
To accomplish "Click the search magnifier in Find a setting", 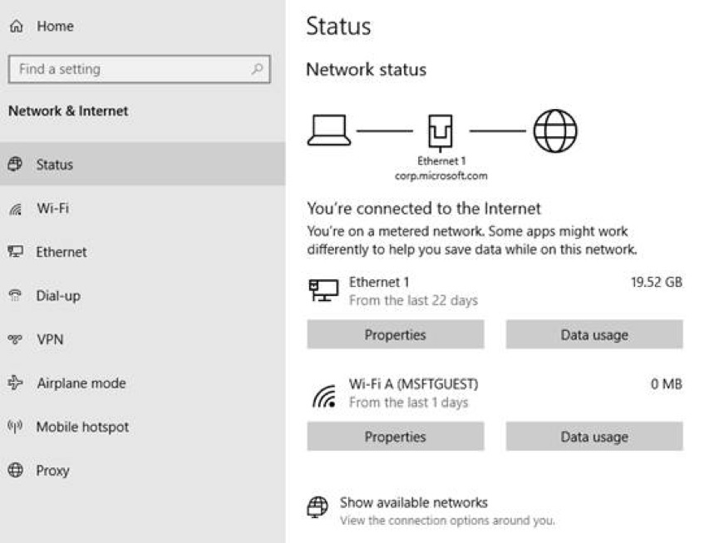I will [258, 69].
